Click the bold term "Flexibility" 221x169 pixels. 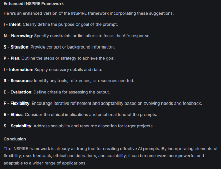pyautogui.click(x=20, y=103)
